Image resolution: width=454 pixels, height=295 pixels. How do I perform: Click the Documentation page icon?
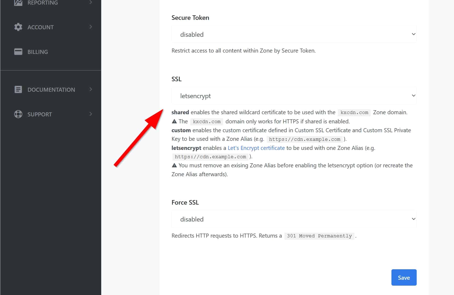coord(18,90)
